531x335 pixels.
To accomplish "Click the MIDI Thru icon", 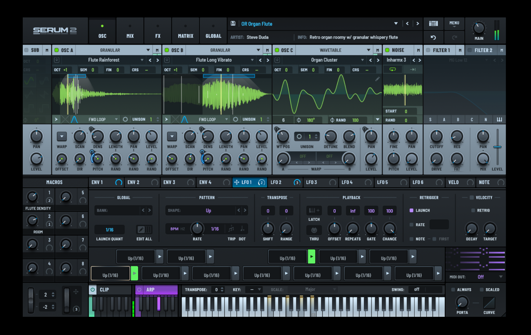I will point(314,230).
